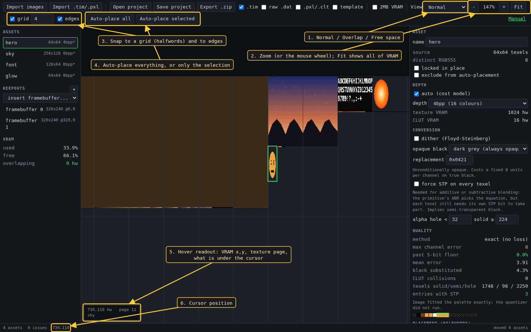Enable 2MB VRAM option
The image size is (531, 332).
click(375, 7)
